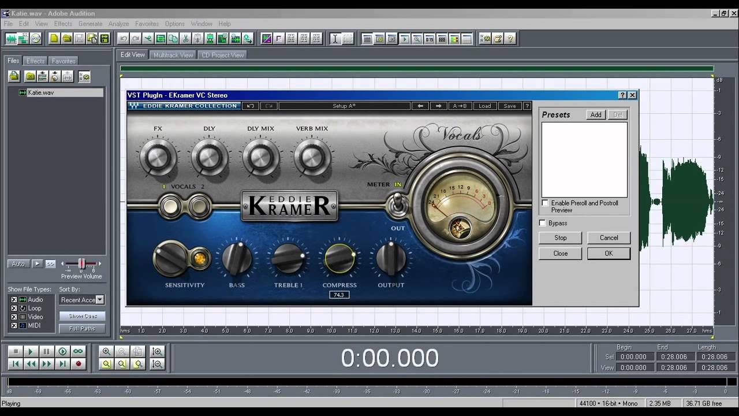Enable Preroll and Postroll Preview checkbox

tap(545, 203)
